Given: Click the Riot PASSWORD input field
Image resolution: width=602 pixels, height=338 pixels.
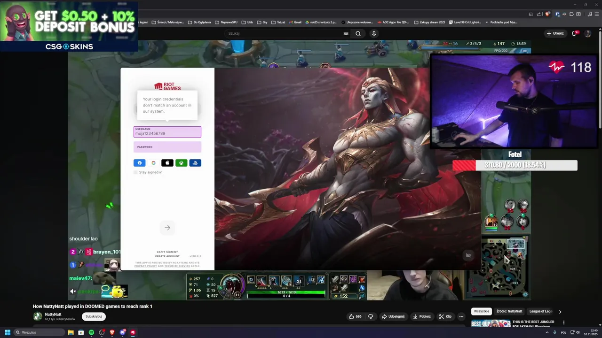Looking at the screenshot, I should [x=167, y=147].
